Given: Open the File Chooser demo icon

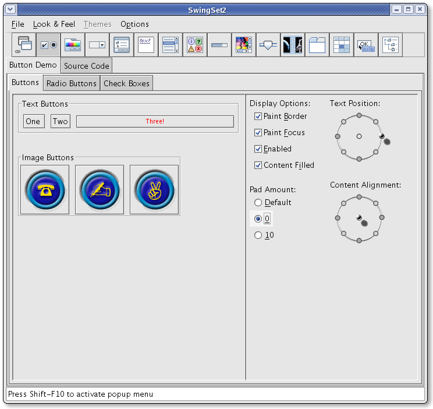Looking at the screenshot, I should click(x=122, y=45).
